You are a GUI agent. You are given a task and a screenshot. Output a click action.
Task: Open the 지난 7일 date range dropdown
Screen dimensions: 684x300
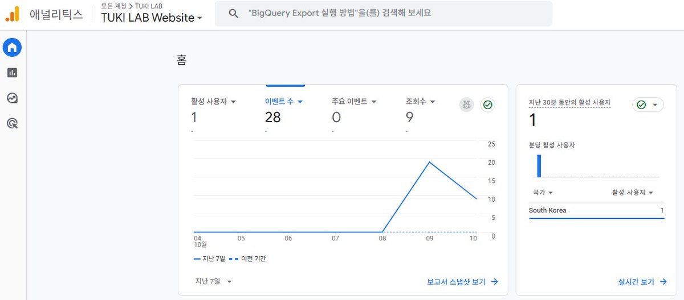coord(214,281)
